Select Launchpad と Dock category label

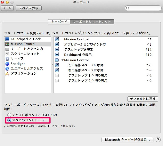26,39
